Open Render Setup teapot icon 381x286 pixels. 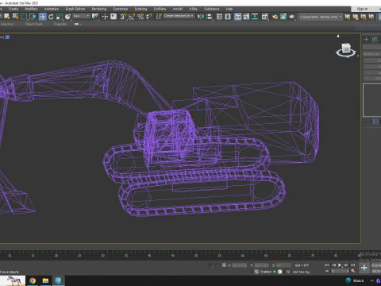pyautogui.click(x=275, y=17)
